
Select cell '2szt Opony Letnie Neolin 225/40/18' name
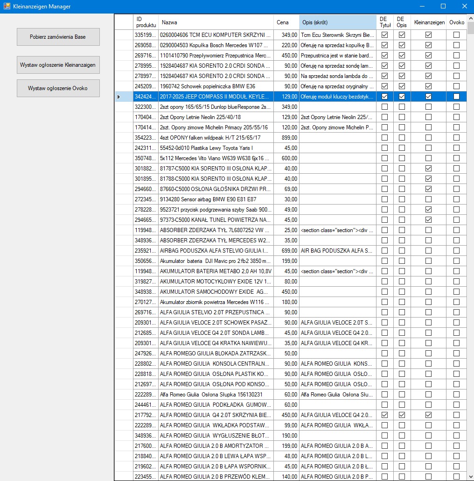tap(216, 117)
